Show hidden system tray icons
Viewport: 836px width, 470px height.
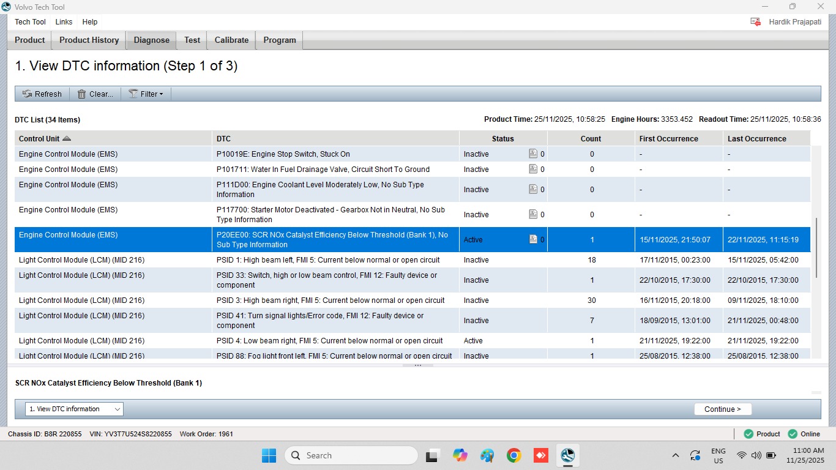click(676, 455)
